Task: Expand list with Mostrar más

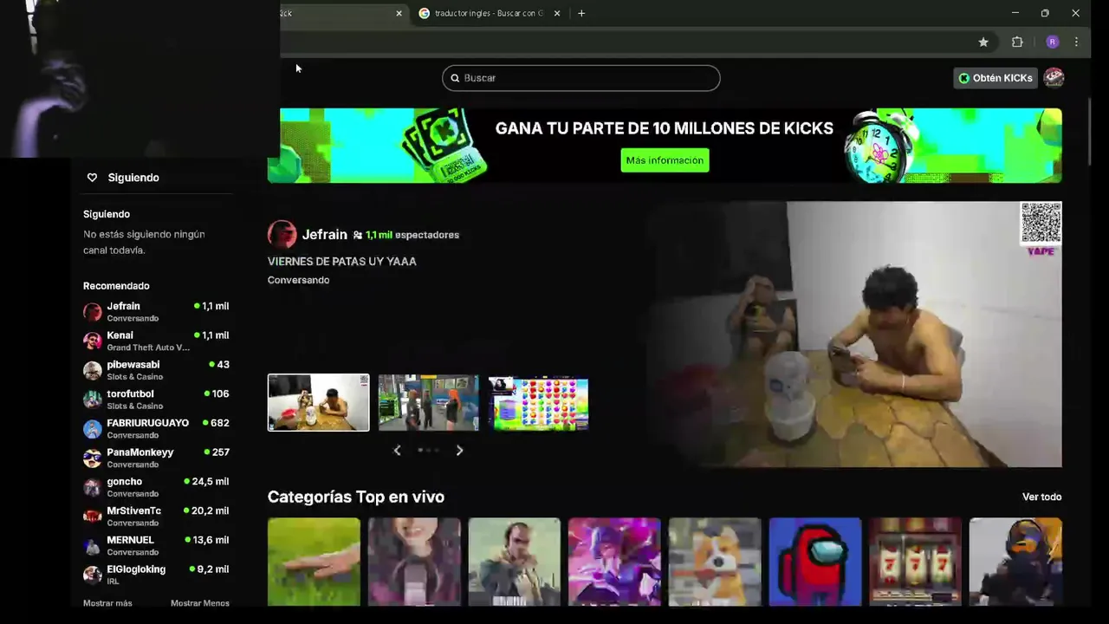Action: click(107, 603)
